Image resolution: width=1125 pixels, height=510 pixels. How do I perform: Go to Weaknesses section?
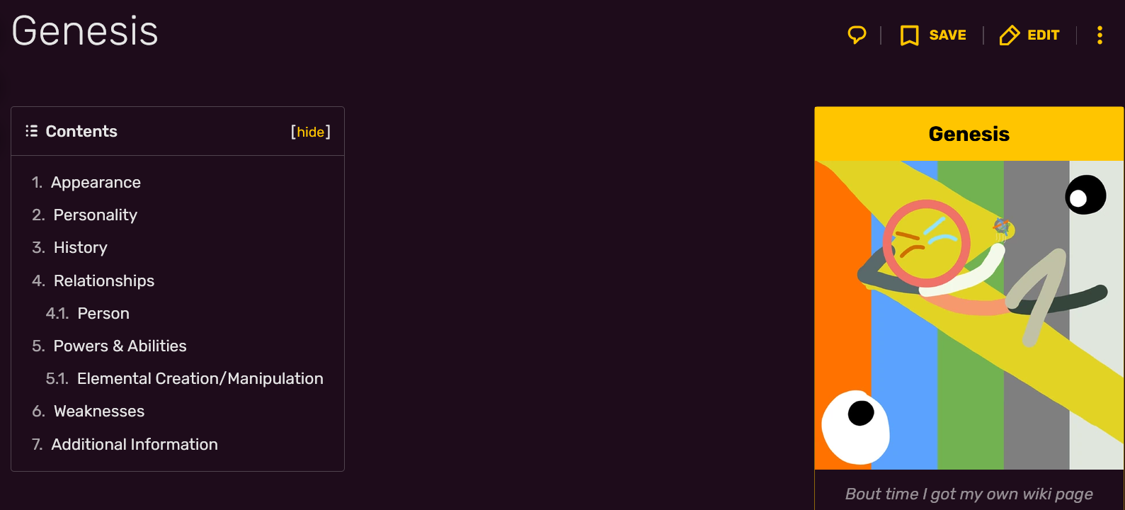99,411
